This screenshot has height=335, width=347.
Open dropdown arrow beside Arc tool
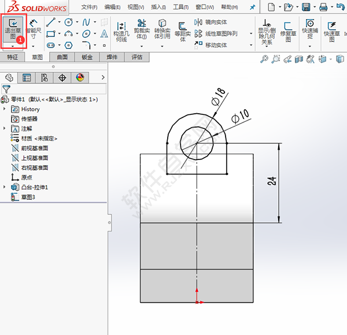(x=77, y=34)
